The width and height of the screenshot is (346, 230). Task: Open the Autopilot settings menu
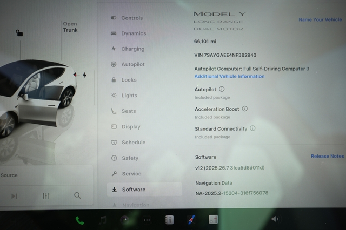tap(128, 64)
